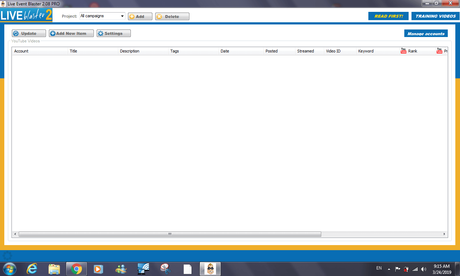Open Windows Explorer from taskbar

(54, 269)
